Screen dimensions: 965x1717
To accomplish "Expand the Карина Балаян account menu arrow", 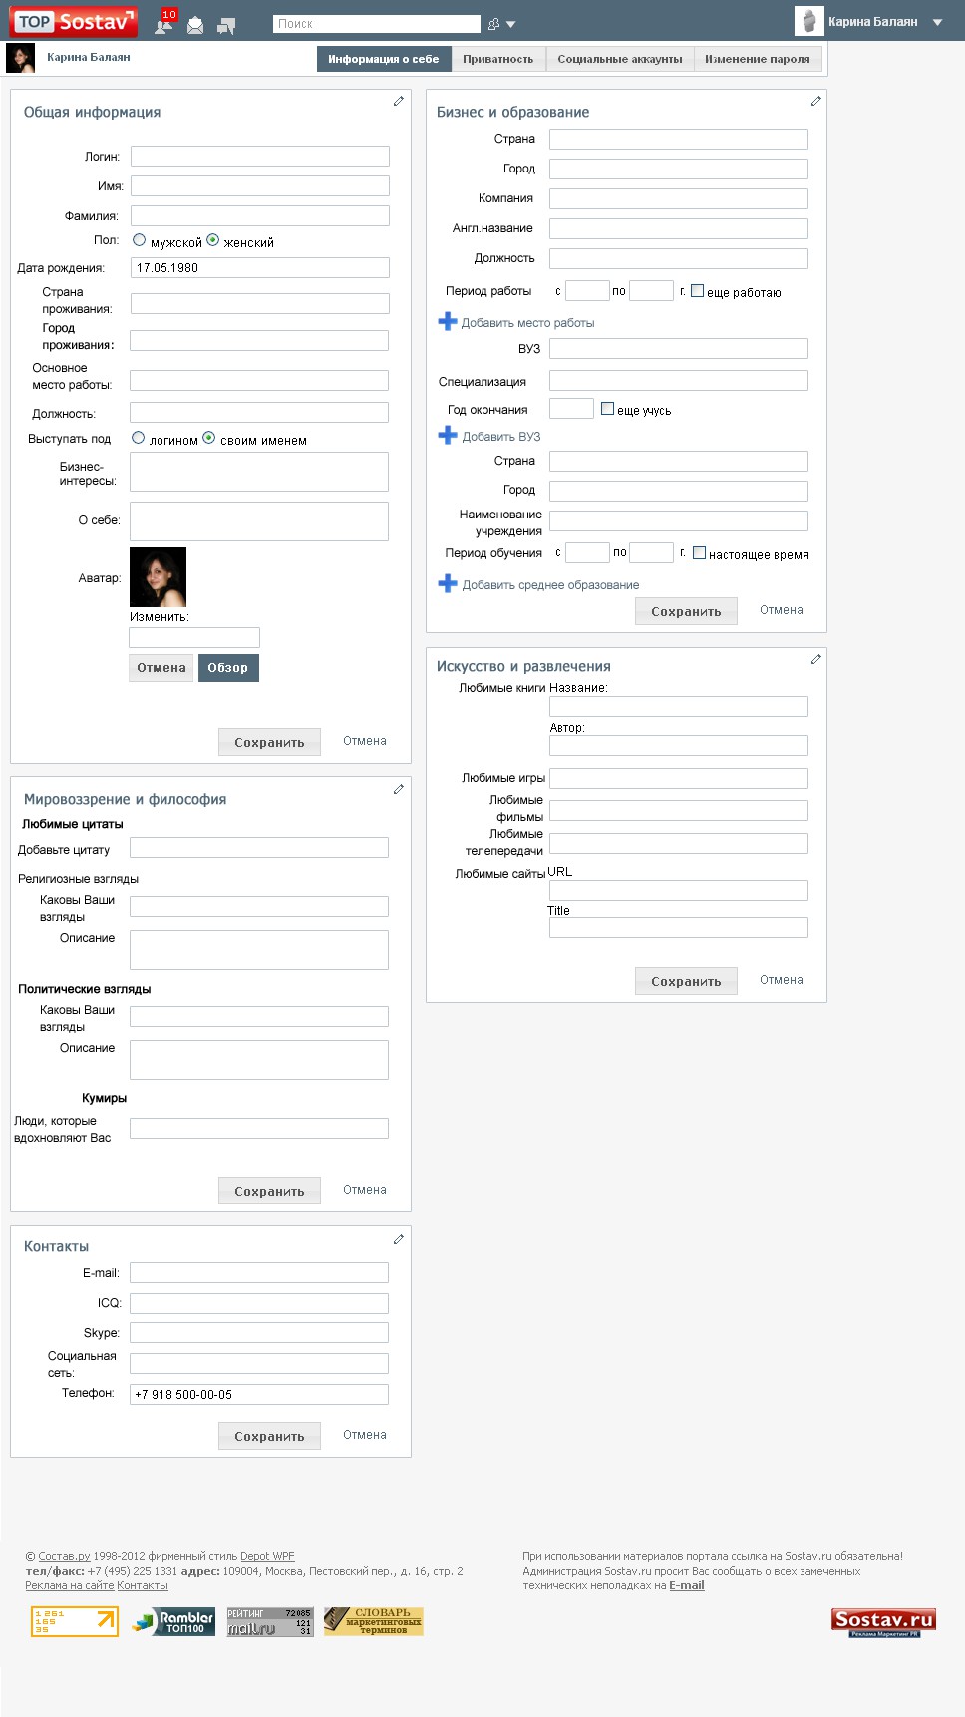I will click(x=937, y=22).
